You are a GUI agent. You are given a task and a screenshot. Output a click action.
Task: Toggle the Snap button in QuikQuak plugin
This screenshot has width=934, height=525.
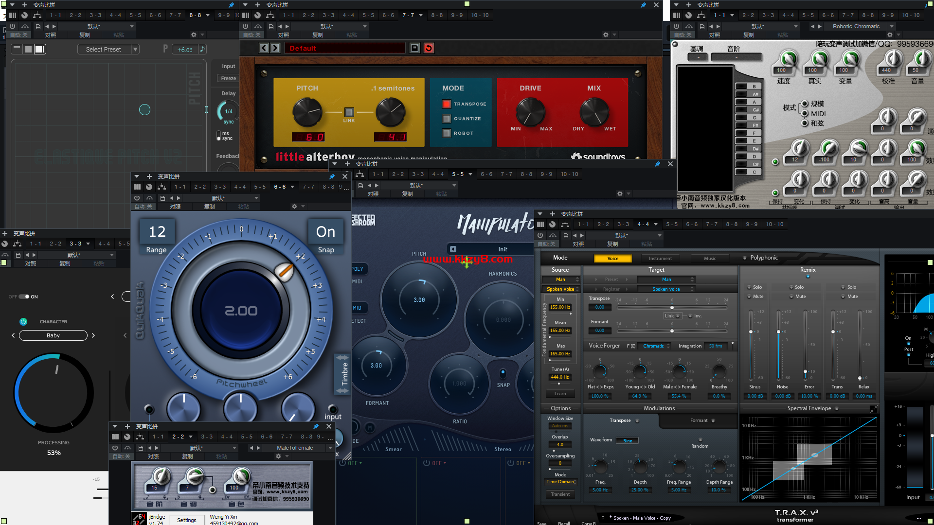[324, 231]
